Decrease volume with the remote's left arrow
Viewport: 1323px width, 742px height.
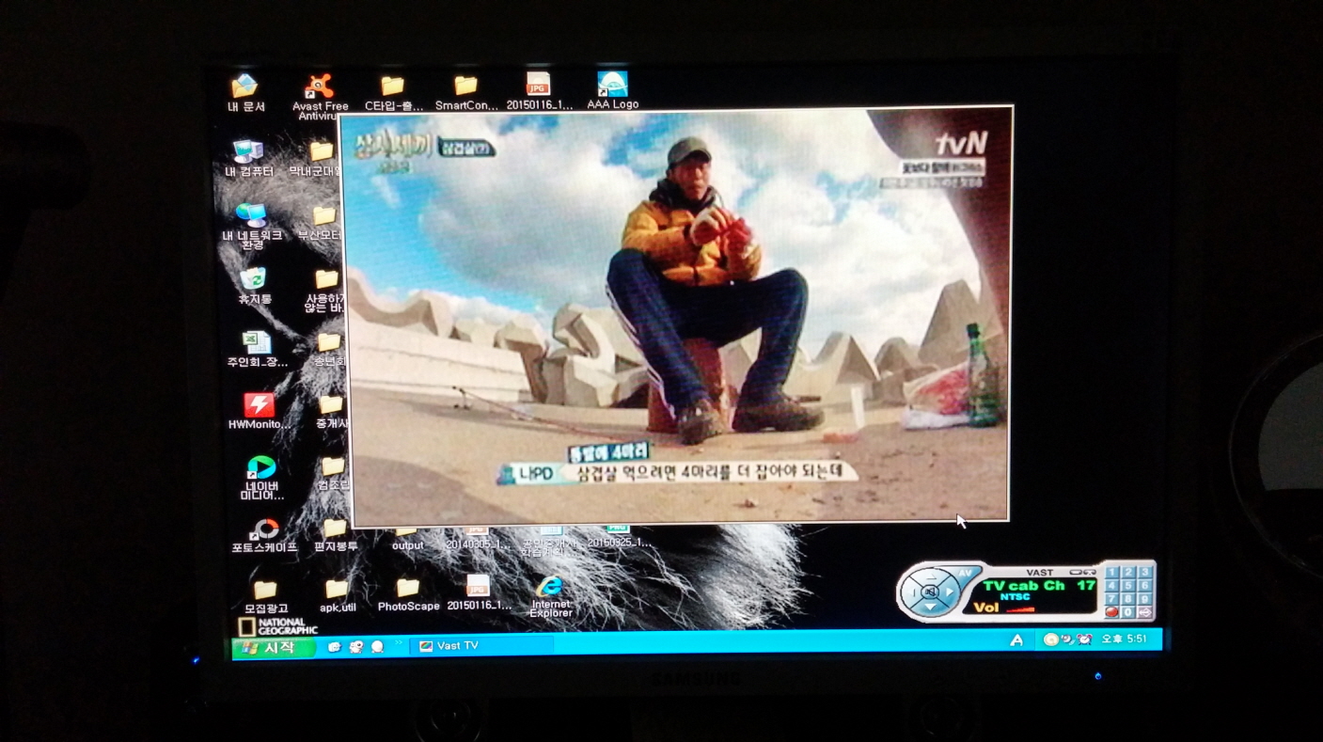(912, 592)
